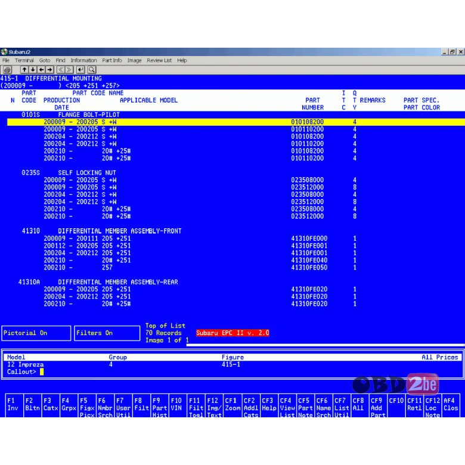The width and height of the screenshot is (465, 465).
Task: Toggle the Pictorial On box
Action: [36, 333]
